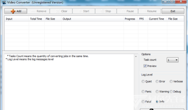Click the Tasks Count explanation log line

(48, 56)
